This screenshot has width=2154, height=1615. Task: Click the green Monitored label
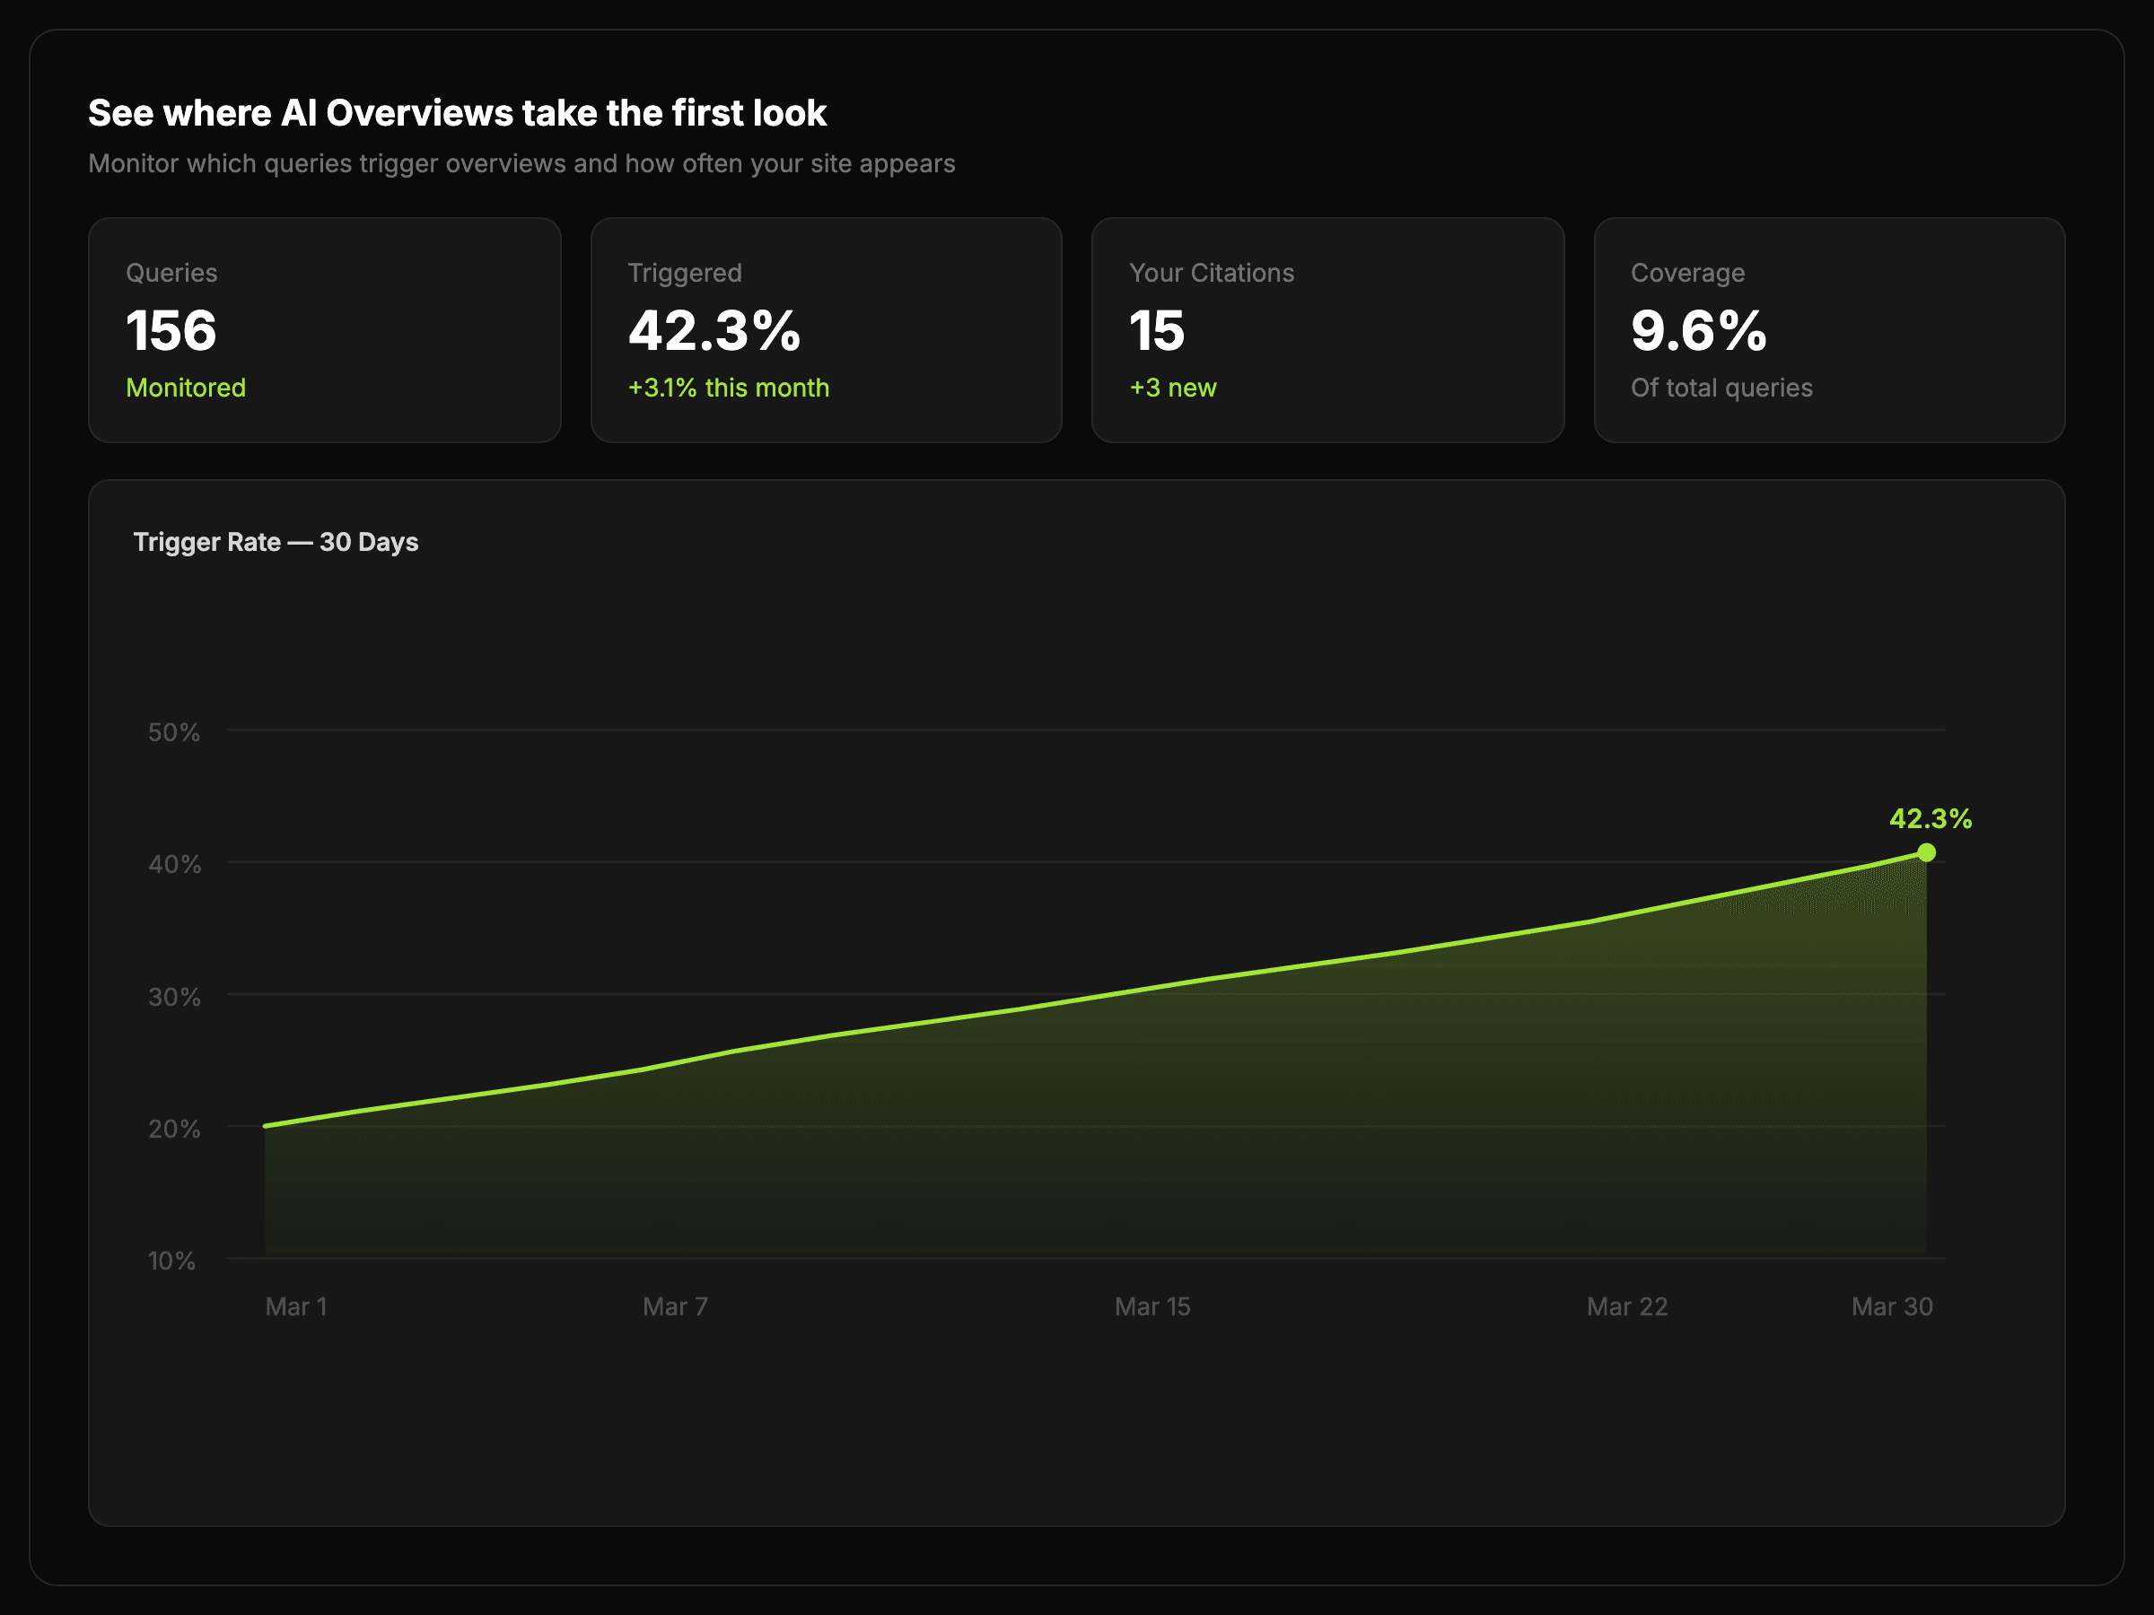click(x=186, y=388)
